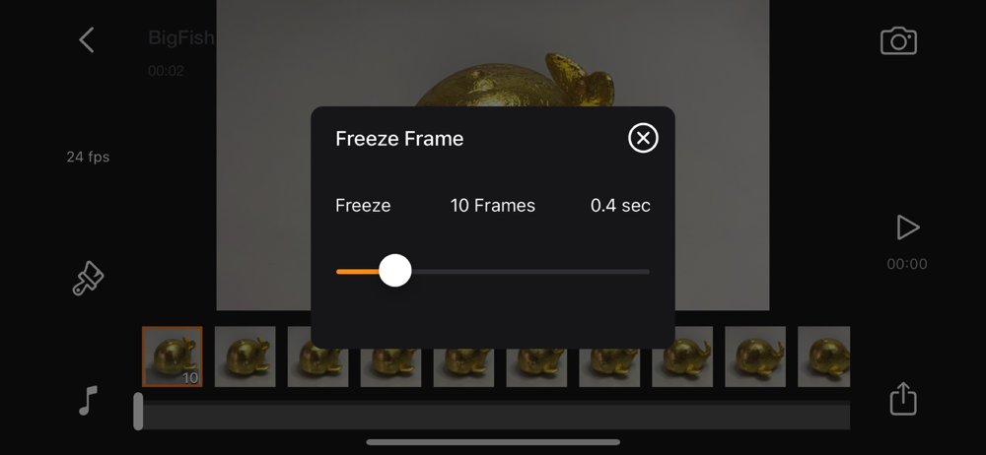
Task: Tap the share export icon
Action: pyautogui.click(x=903, y=399)
